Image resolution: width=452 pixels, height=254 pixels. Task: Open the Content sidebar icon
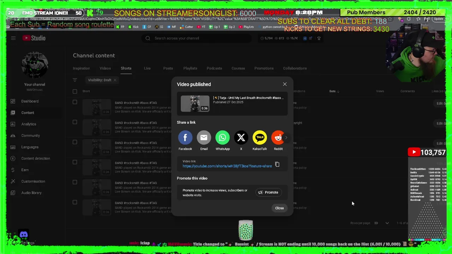pos(13,113)
